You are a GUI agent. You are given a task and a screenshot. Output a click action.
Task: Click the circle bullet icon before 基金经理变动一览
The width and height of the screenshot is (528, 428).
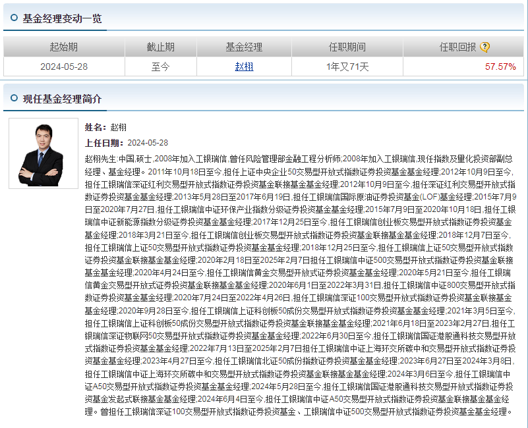[x=14, y=18]
